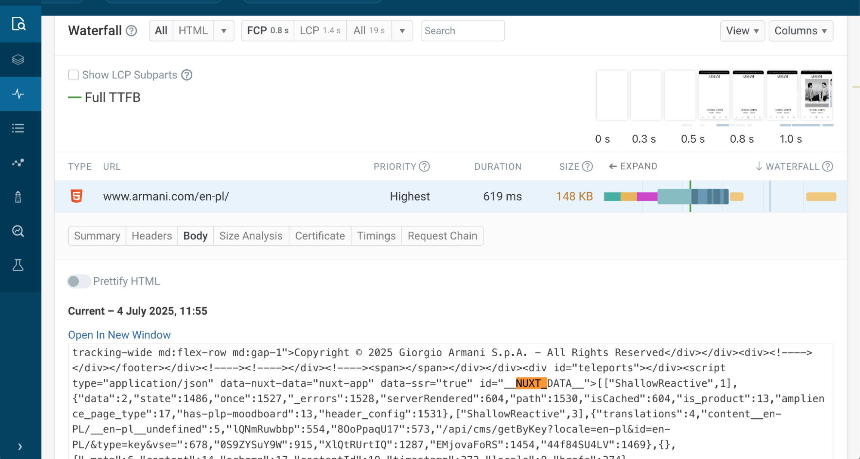The height and width of the screenshot is (459, 860).
Task: Select the FCP 0.8 s range button
Action: pos(268,31)
